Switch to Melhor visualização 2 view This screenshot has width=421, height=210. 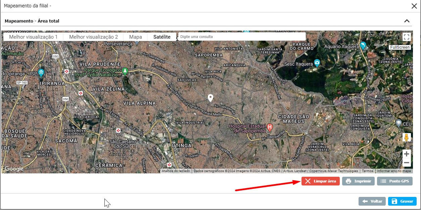[x=94, y=37]
